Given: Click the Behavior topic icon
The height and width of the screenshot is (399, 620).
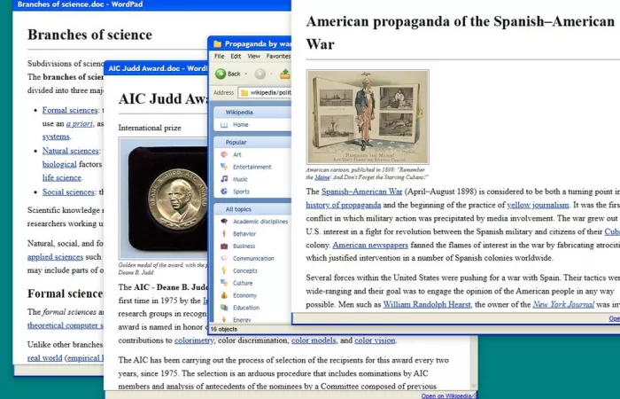Looking at the screenshot, I should pyautogui.click(x=224, y=233).
